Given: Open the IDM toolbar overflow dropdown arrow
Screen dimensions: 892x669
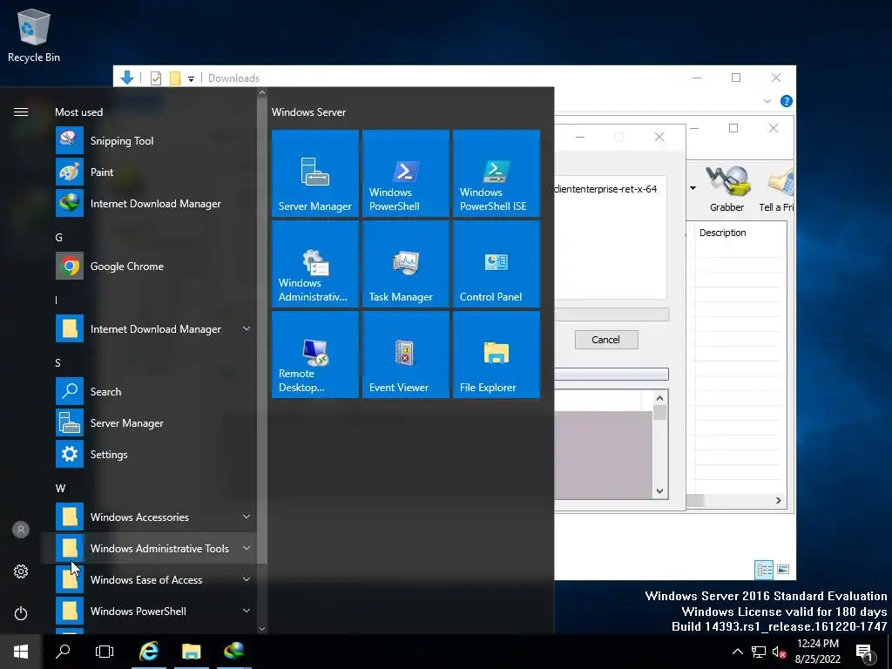Looking at the screenshot, I should (x=693, y=188).
